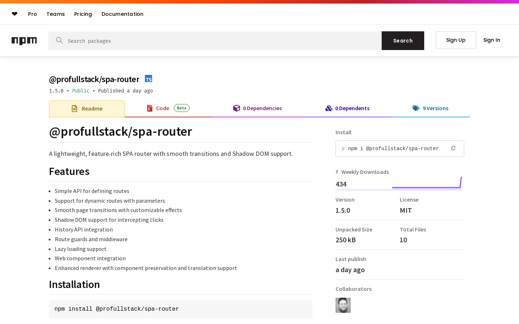Screen dimensions: 519x324
Task: Click the magnifier icon in the search box
Action: coord(59,40)
